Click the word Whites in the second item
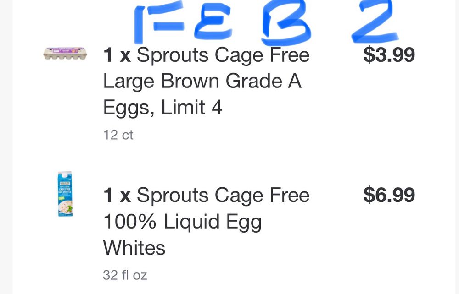Screen dimensions: 459x294 [x=134, y=248]
